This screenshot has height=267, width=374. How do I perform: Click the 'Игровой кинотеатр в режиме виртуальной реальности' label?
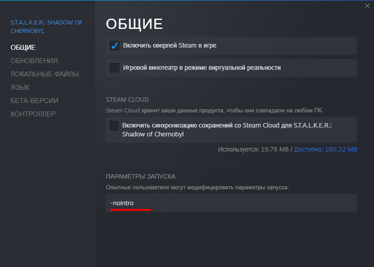pyautogui.click(x=202, y=68)
